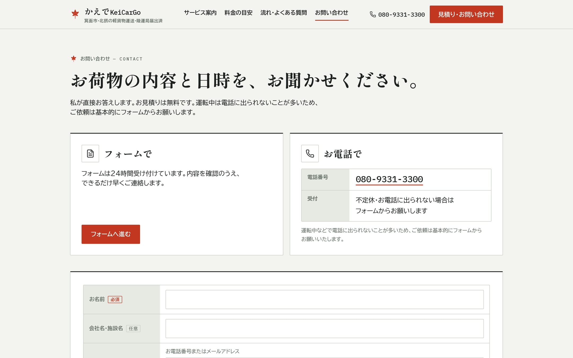Viewport: 573px width, 358px height.
Task: Click the フォームで card heading
Action: (128, 154)
